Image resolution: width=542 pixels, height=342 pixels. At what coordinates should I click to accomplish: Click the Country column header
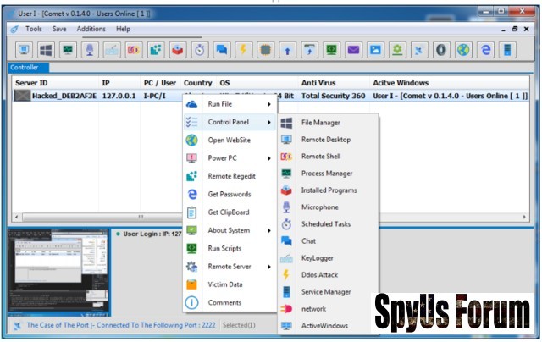(197, 83)
